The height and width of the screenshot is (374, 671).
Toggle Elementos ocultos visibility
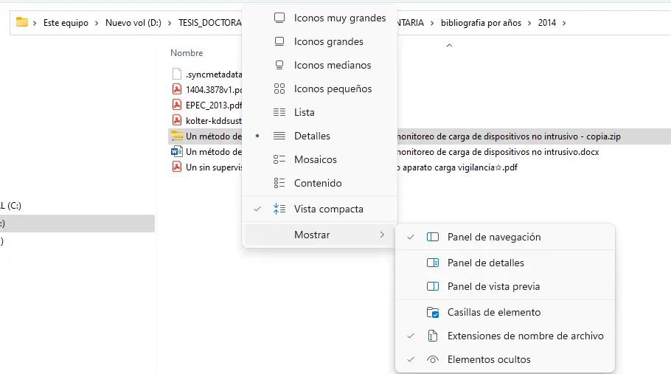pyautogui.click(x=488, y=359)
